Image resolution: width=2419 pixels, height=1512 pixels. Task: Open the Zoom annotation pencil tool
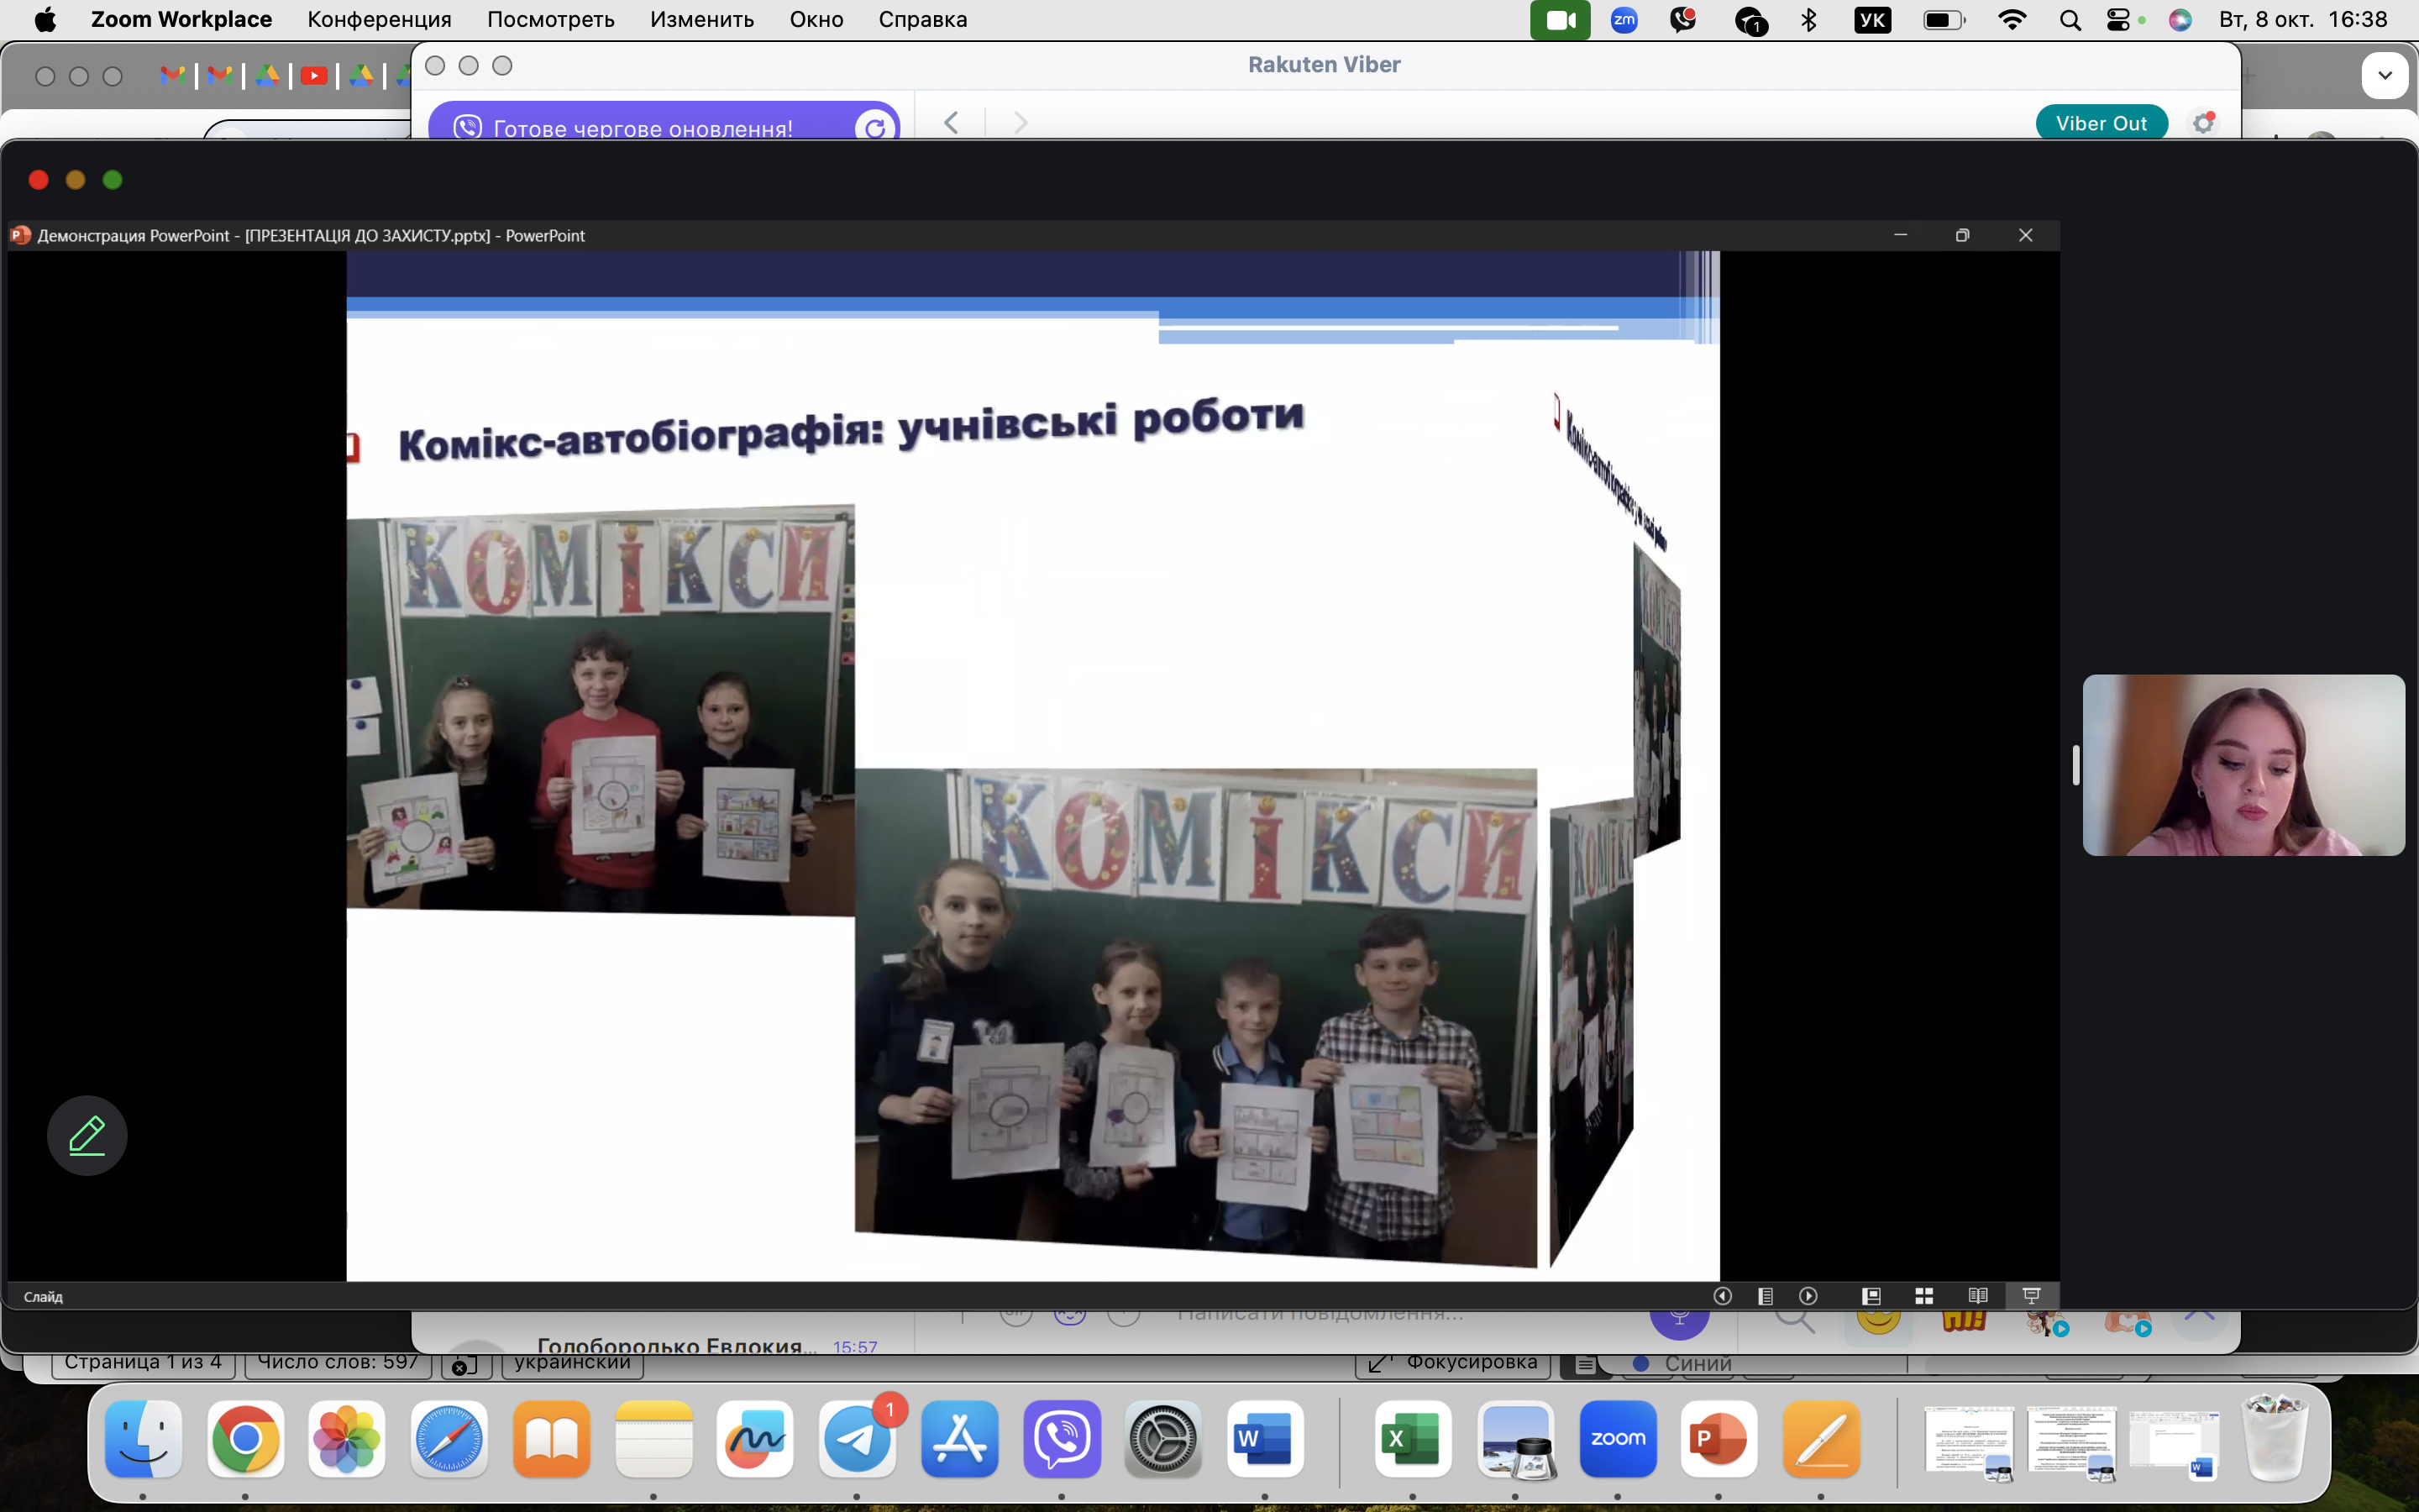point(87,1135)
